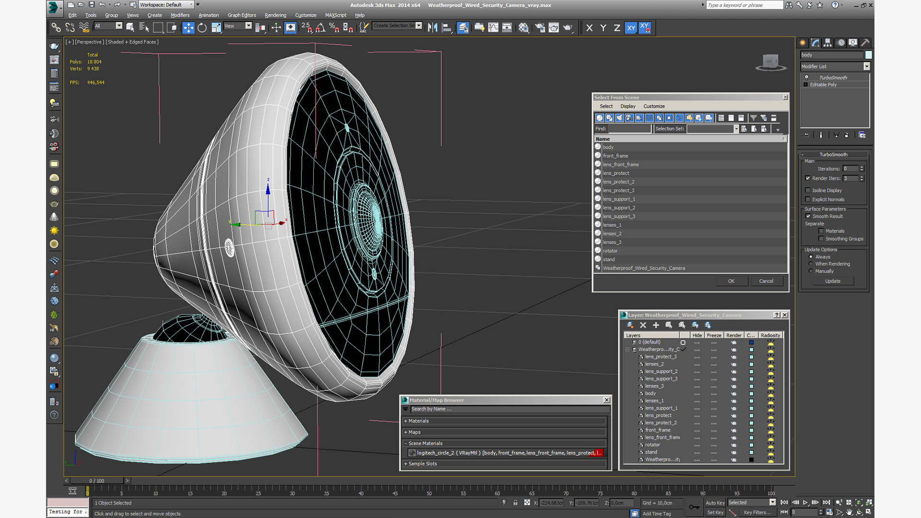Toggle the Percent Snap icon
This screenshot has height=518, width=921.
tap(334, 27)
